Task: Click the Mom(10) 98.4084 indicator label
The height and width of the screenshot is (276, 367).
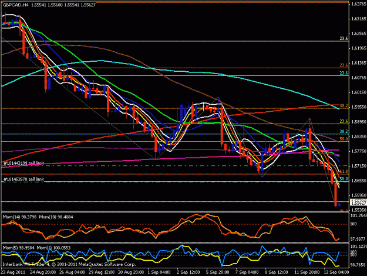Action: coord(56,217)
